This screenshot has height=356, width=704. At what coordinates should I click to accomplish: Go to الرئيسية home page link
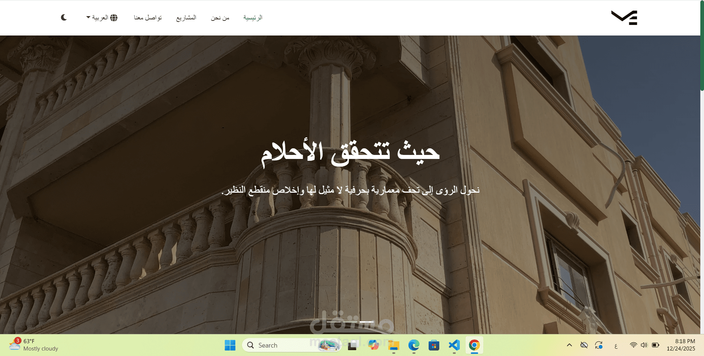pyautogui.click(x=253, y=17)
